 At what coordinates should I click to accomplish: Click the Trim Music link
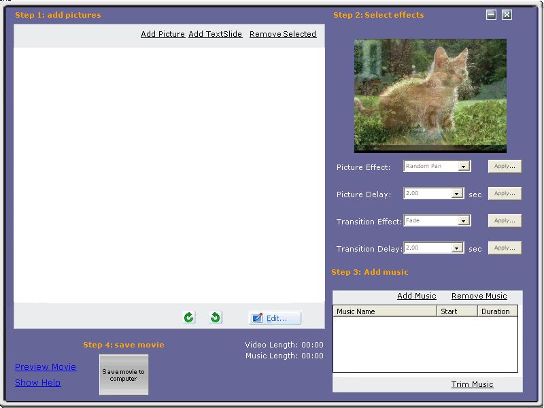pos(472,384)
